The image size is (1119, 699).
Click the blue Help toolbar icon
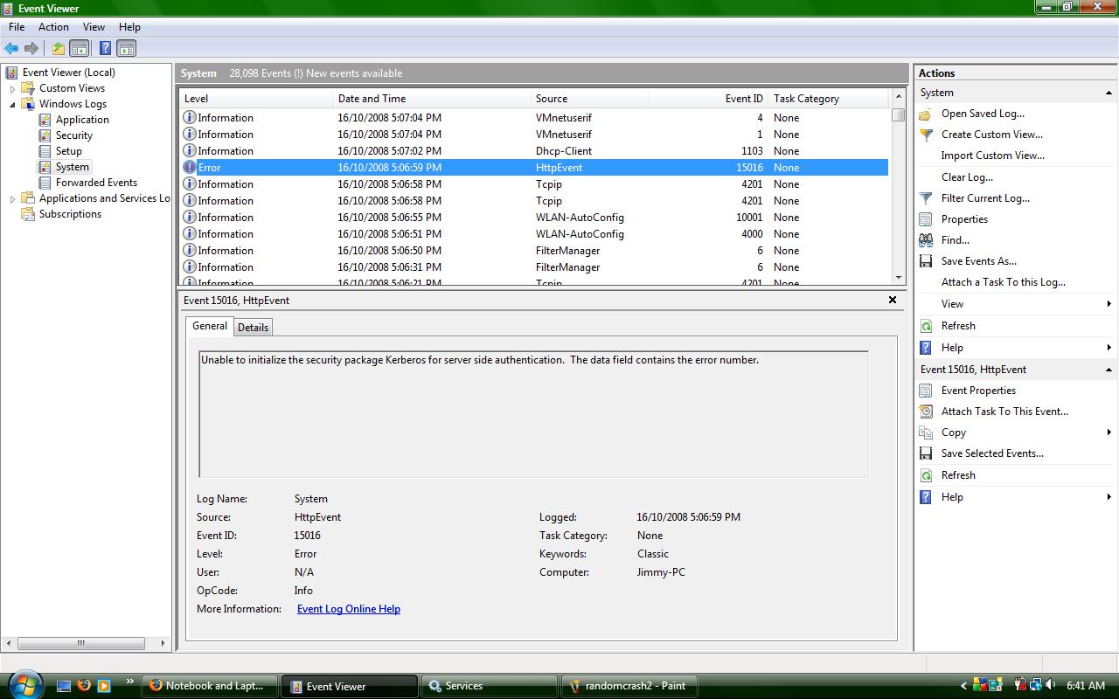click(105, 49)
